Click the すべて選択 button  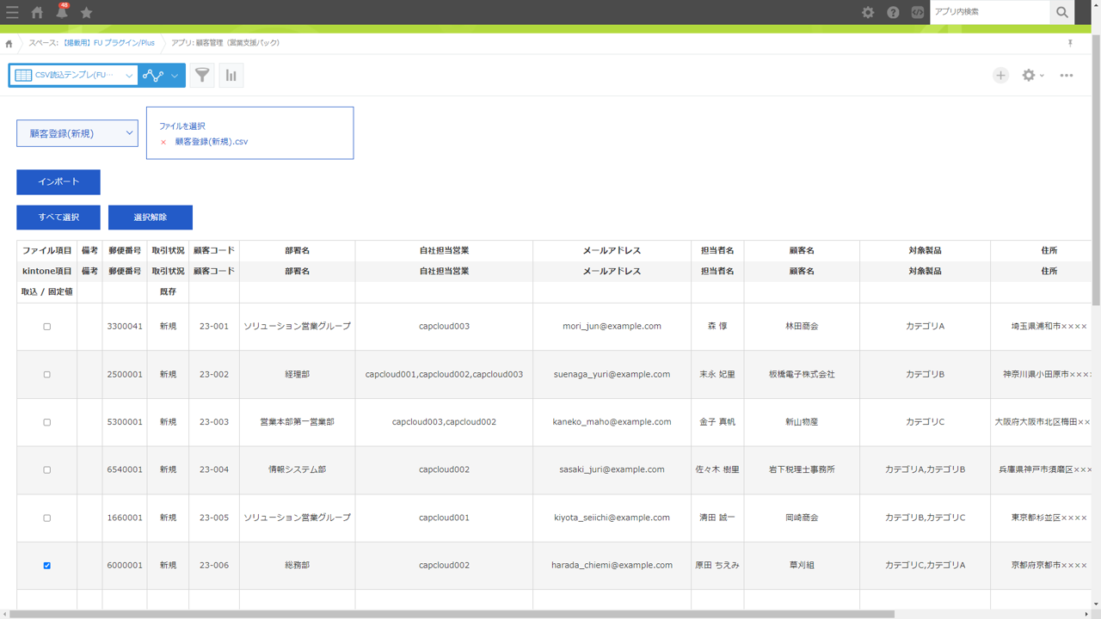point(58,218)
